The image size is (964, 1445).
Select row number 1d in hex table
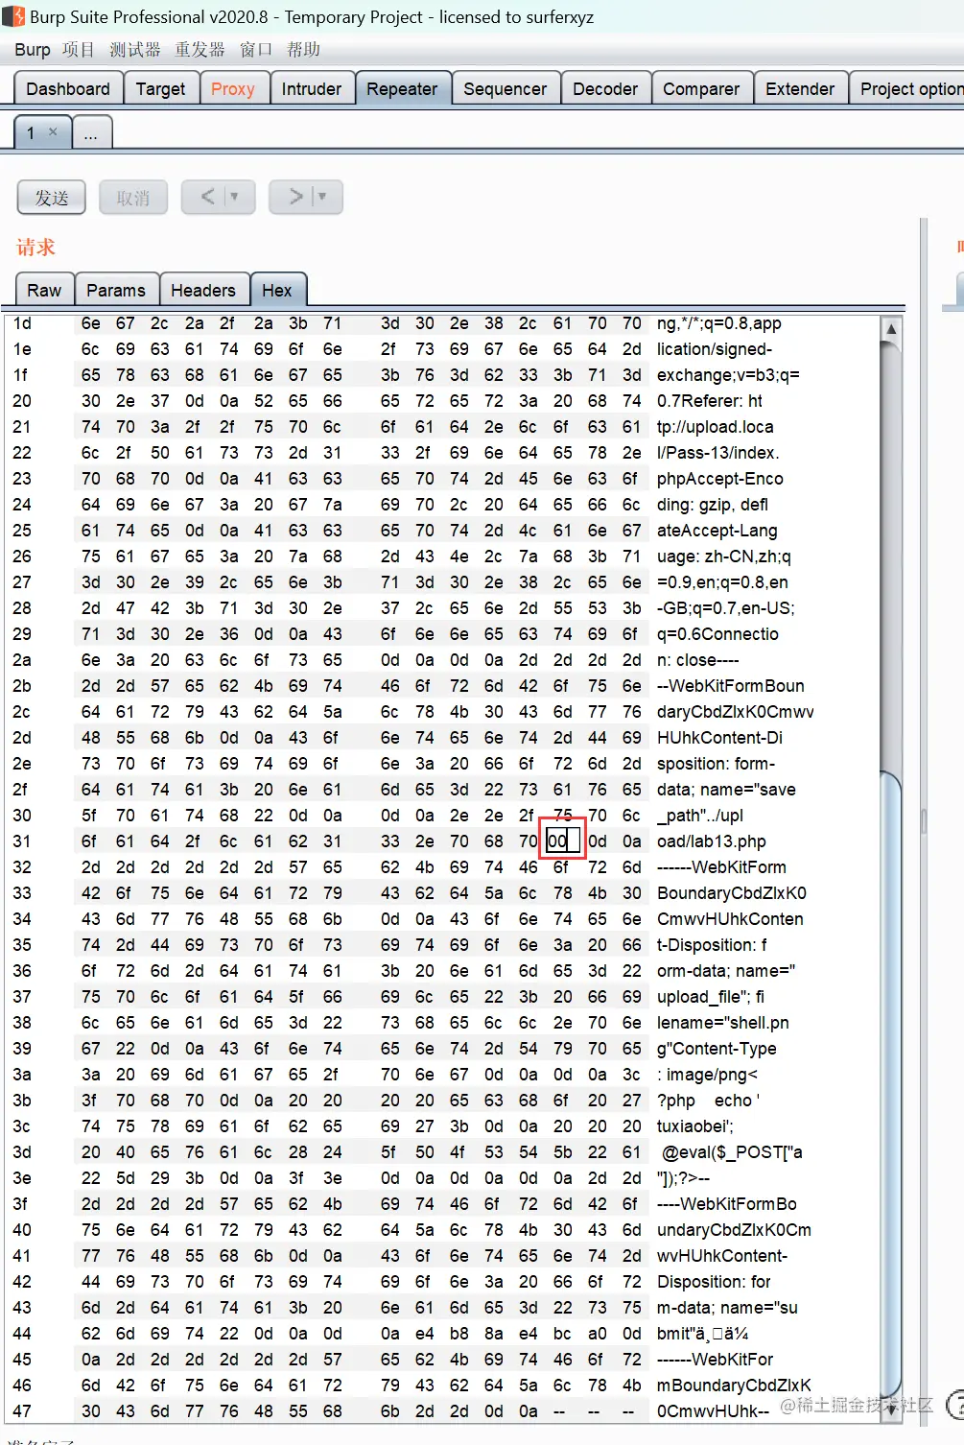click(x=21, y=323)
